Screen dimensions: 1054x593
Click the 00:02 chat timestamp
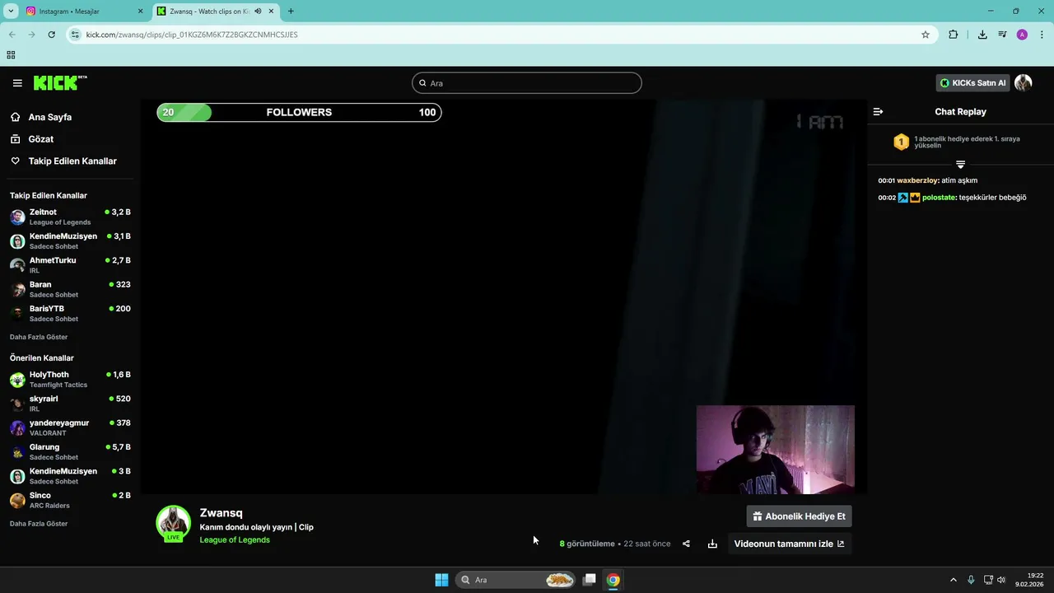pos(887,198)
